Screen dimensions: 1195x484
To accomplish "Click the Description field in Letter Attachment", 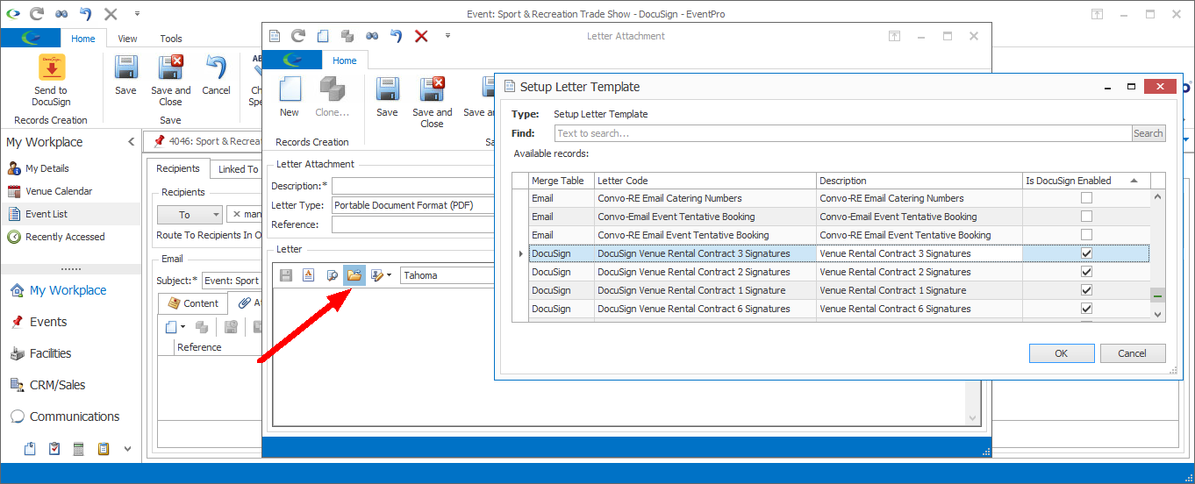I will 412,186.
